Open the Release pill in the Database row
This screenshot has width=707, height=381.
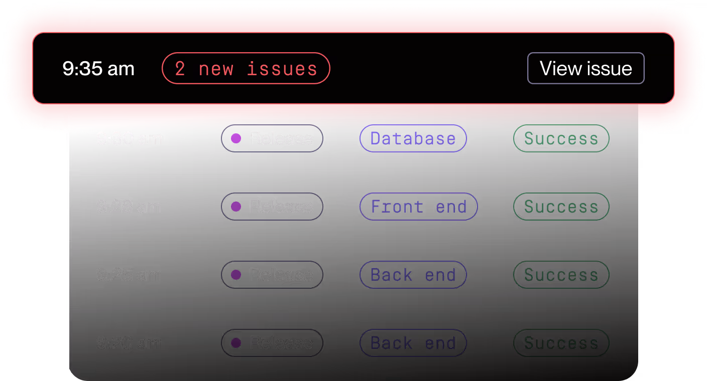click(272, 138)
